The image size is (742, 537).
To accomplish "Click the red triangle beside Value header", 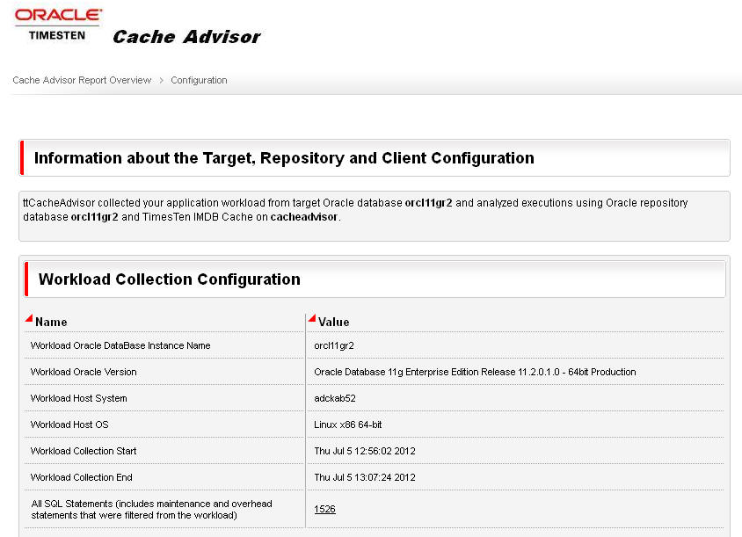I will pos(312,318).
